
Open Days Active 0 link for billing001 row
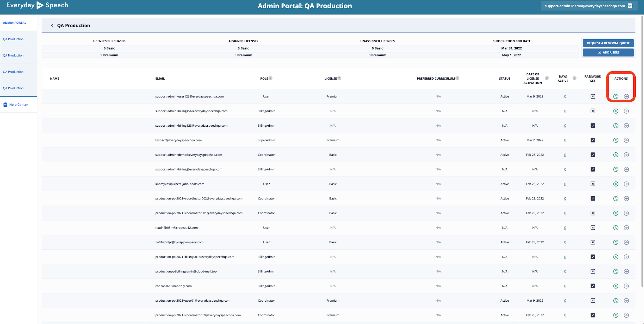[565, 257]
